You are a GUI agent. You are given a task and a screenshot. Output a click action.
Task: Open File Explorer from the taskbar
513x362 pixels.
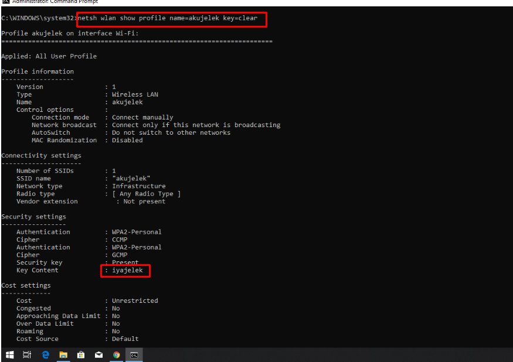click(x=63, y=355)
